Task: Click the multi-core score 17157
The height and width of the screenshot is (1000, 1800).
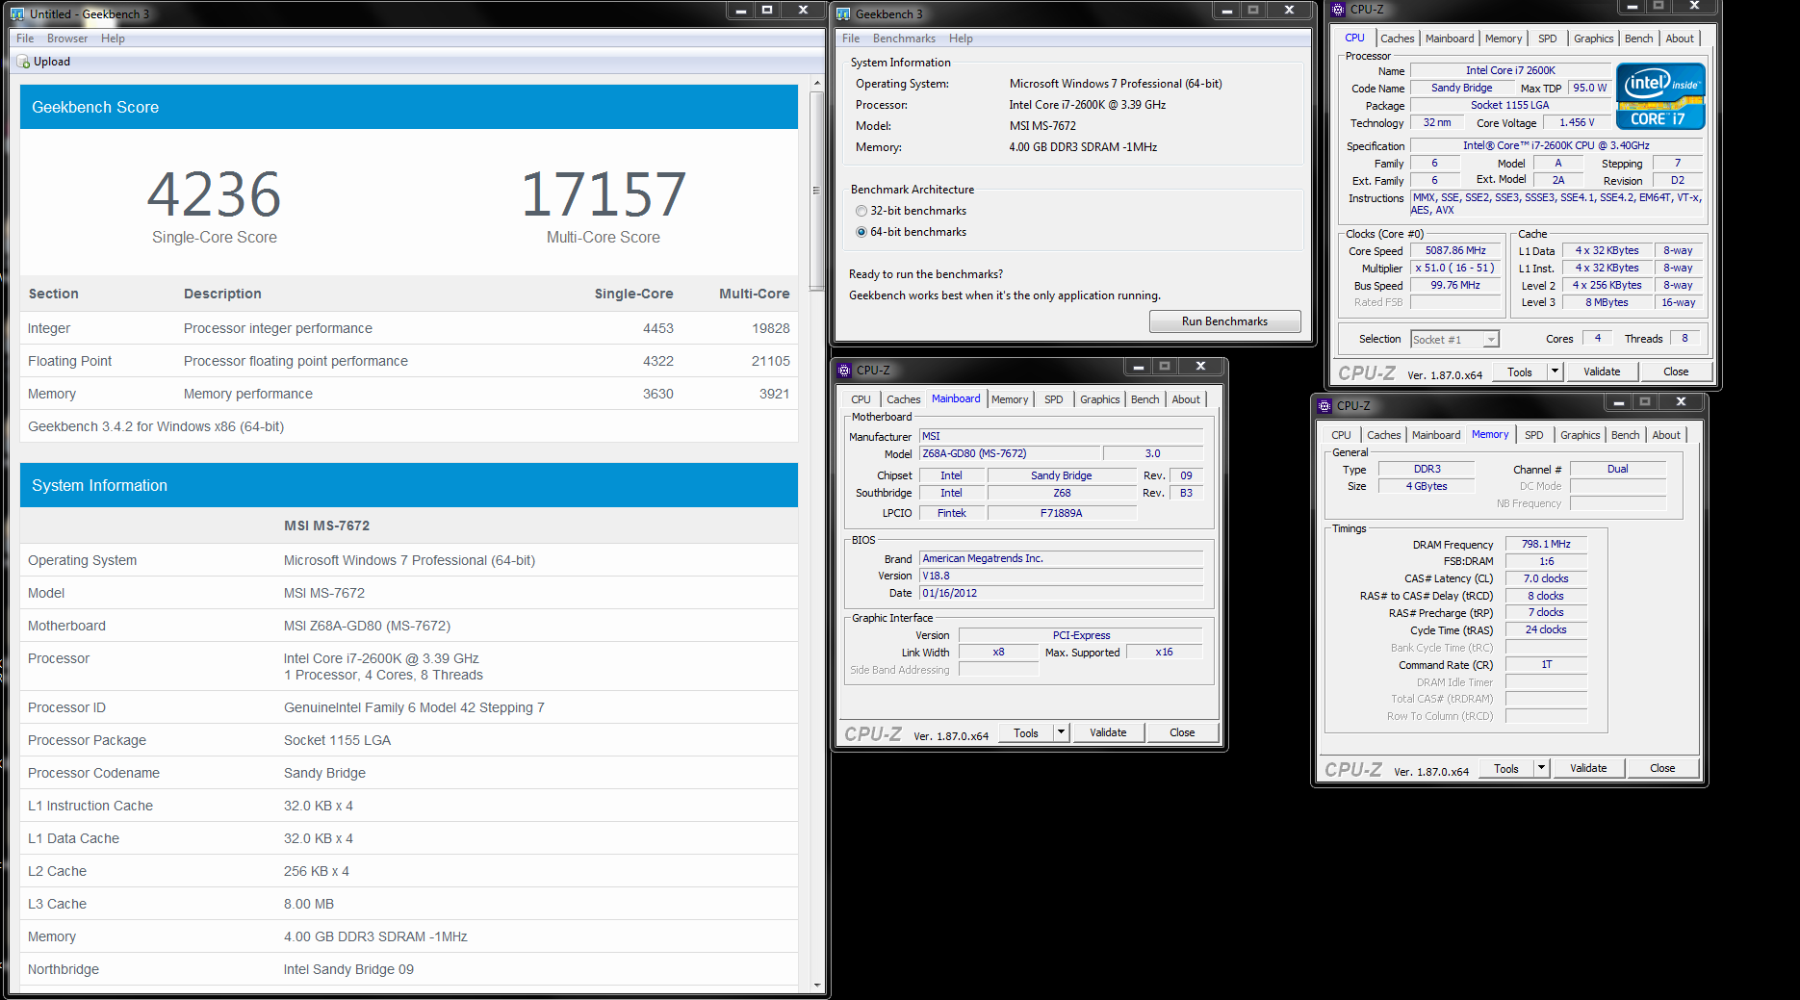Action: [x=604, y=194]
